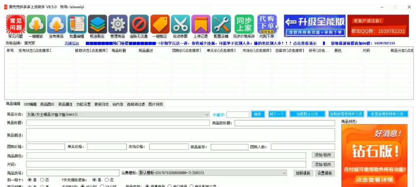This screenshot has width=416, height=187.
Task: Sort by 总库存 column header
Action: point(290,50)
